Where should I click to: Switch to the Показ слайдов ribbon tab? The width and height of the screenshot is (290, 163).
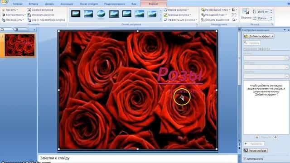point(89,4)
